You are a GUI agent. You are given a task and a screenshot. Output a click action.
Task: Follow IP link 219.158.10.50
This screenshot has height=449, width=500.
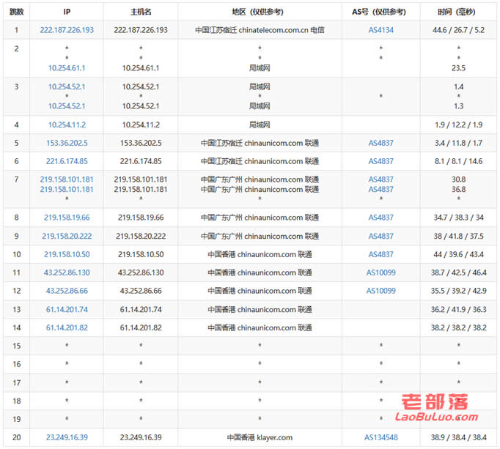pos(67,254)
